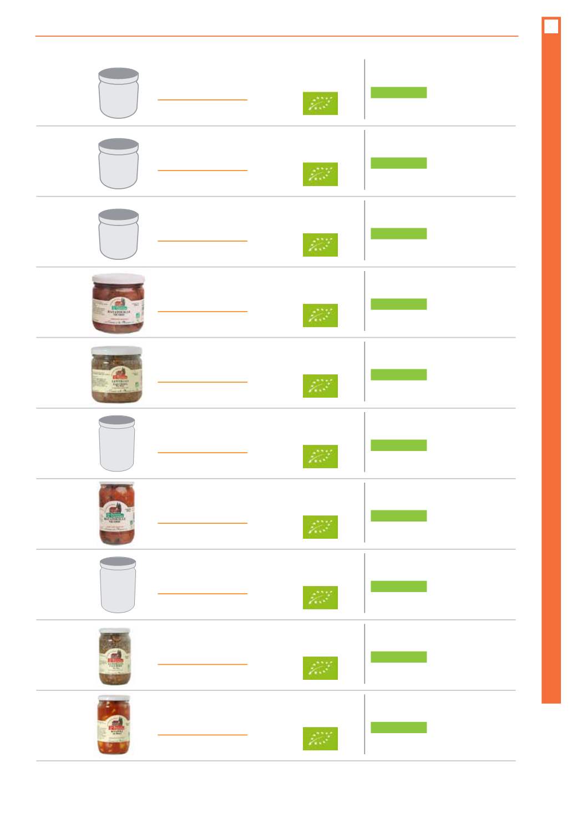
Task: Click the white square atop the orange side strip
Action: click(551, 26)
